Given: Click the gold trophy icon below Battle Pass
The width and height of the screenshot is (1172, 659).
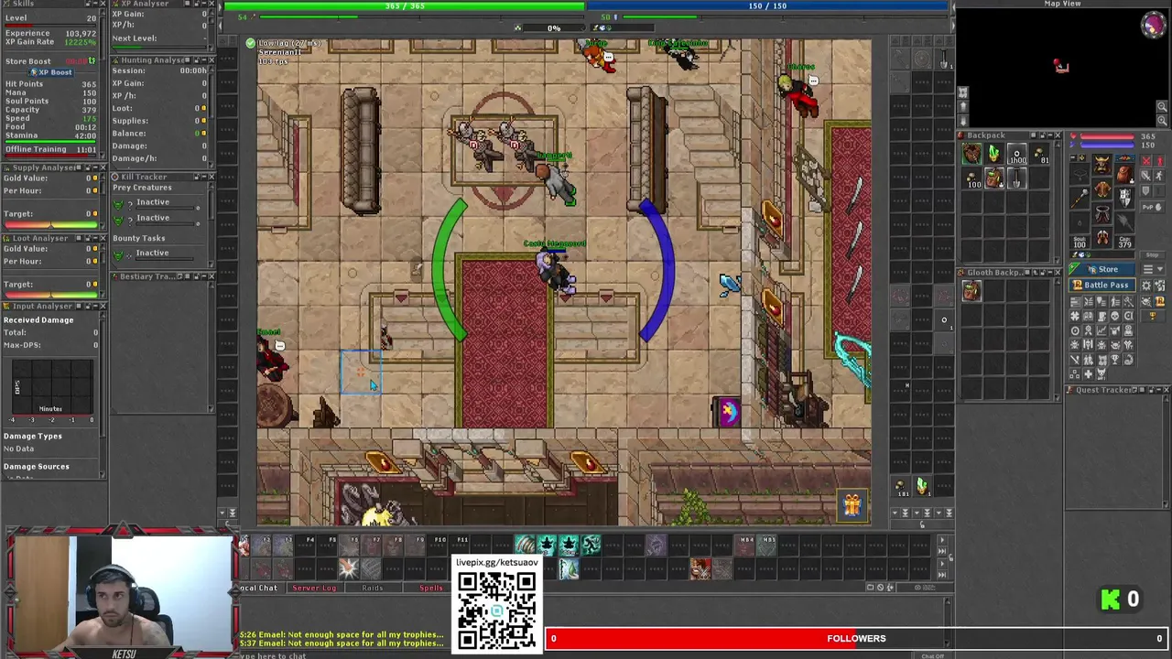Looking at the screenshot, I should click(x=1153, y=316).
